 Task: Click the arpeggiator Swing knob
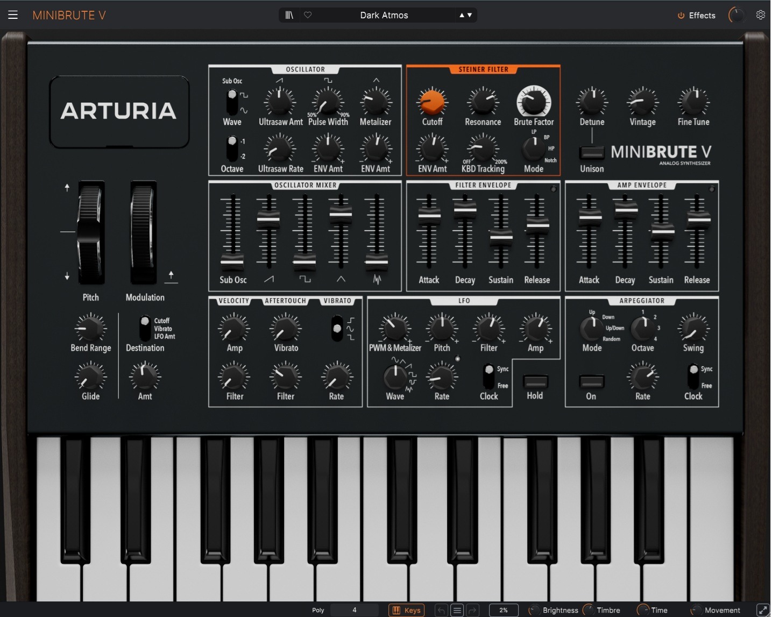click(693, 328)
